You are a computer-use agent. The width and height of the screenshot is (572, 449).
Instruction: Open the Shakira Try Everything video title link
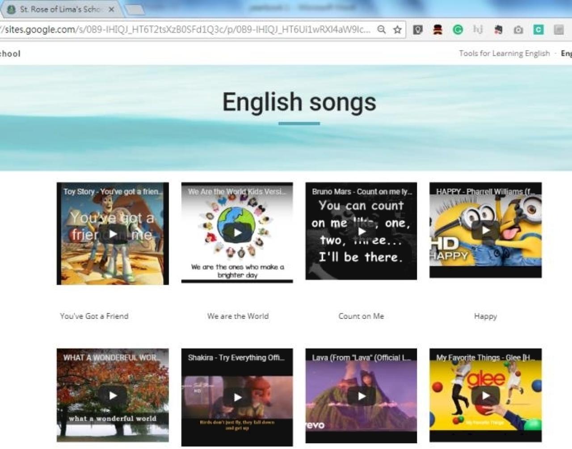click(x=236, y=357)
